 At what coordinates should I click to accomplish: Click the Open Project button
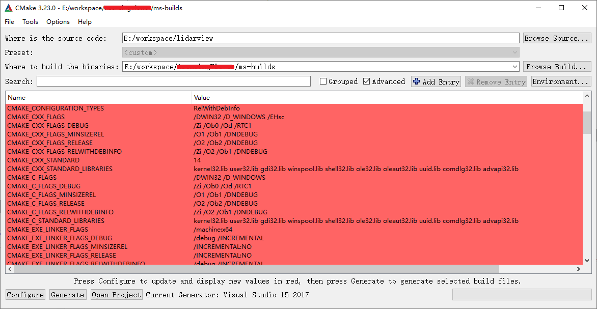coord(116,295)
